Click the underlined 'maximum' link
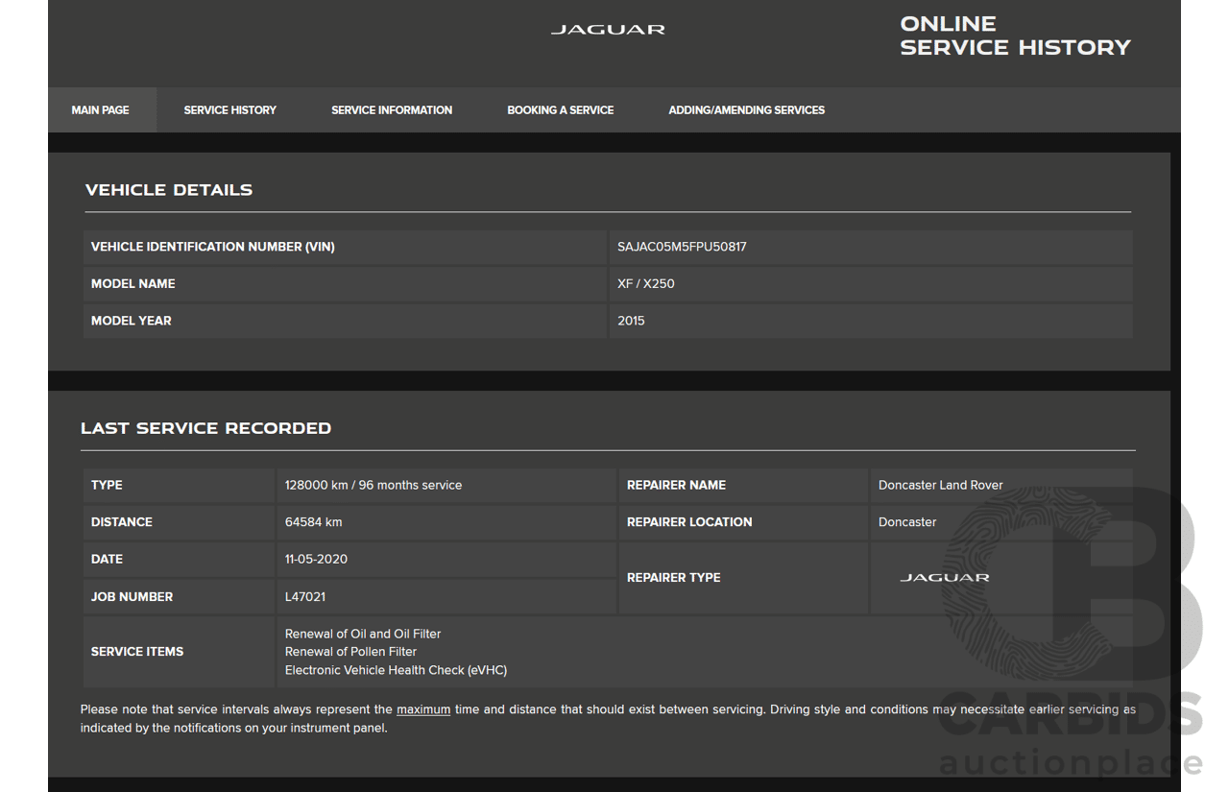Viewport: 1229px width, 792px height. [x=423, y=709]
